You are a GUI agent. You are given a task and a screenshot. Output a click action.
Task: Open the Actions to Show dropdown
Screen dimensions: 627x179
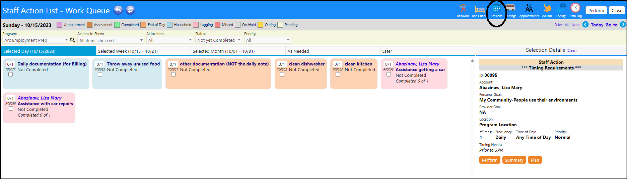111,40
